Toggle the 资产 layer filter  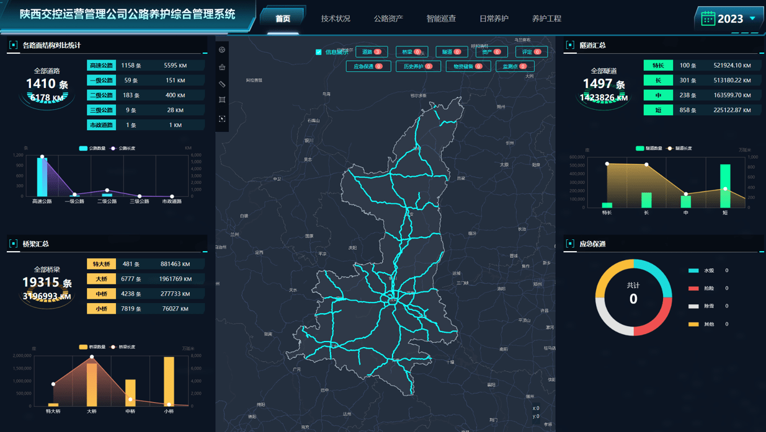(492, 52)
